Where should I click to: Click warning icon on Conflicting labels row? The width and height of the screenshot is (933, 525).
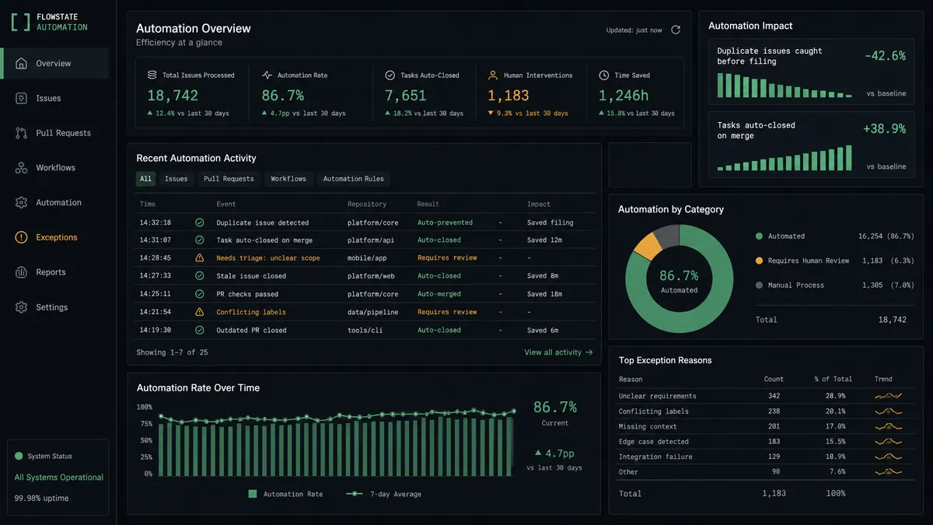click(x=200, y=312)
